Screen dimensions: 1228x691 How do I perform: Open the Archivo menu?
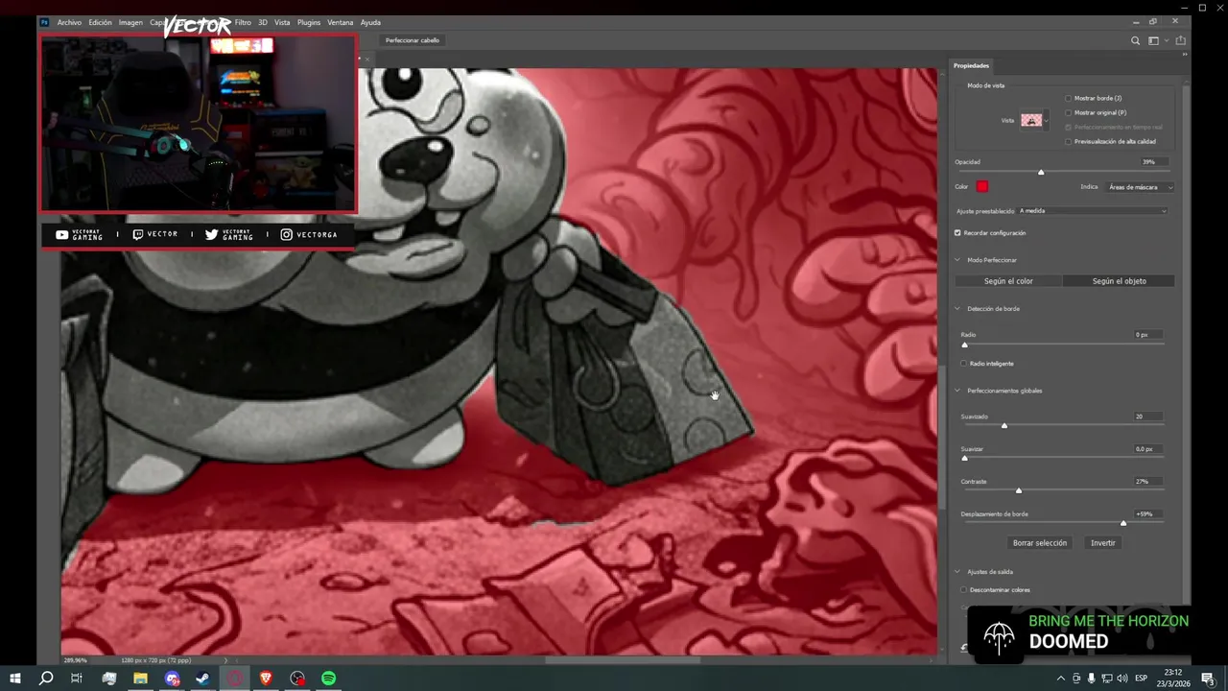click(69, 22)
